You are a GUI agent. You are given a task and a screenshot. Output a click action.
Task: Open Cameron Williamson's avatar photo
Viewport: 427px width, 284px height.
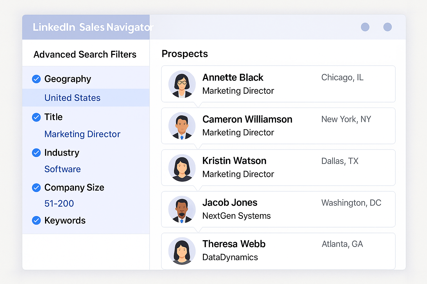pos(182,126)
